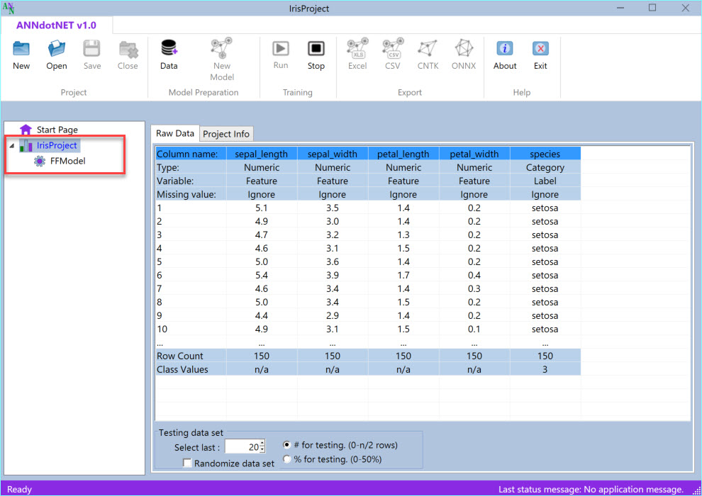Image resolution: width=702 pixels, height=496 pixels.
Task: Switch to the Project Info tab
Action: [226, 134]
